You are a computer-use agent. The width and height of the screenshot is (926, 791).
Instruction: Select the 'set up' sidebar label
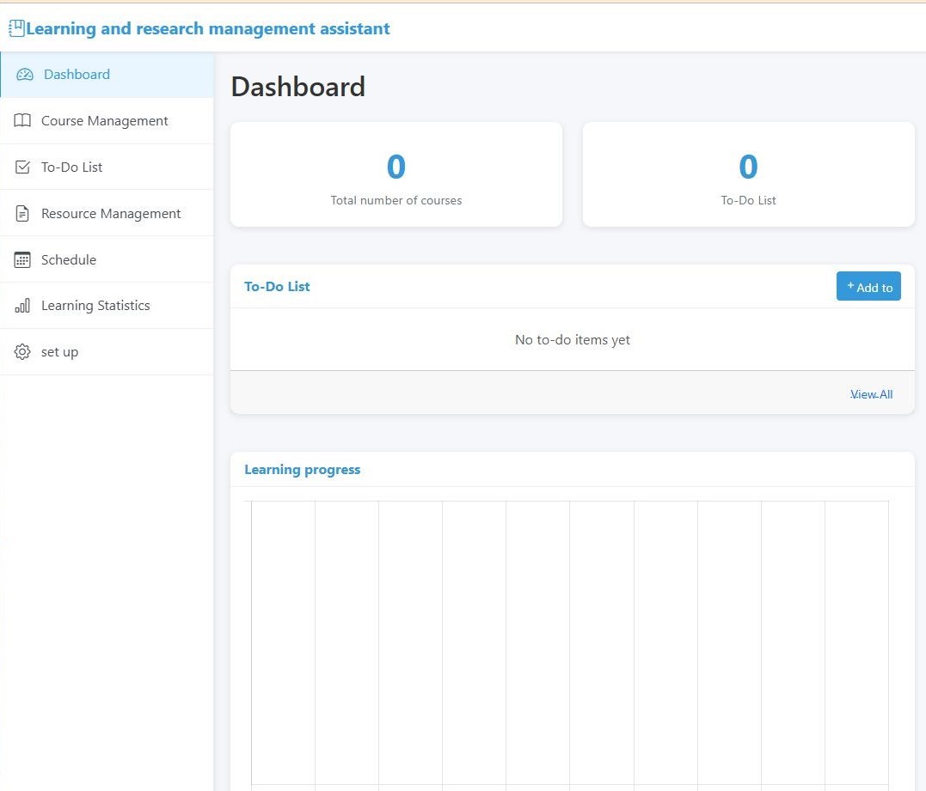coord(59,352)
